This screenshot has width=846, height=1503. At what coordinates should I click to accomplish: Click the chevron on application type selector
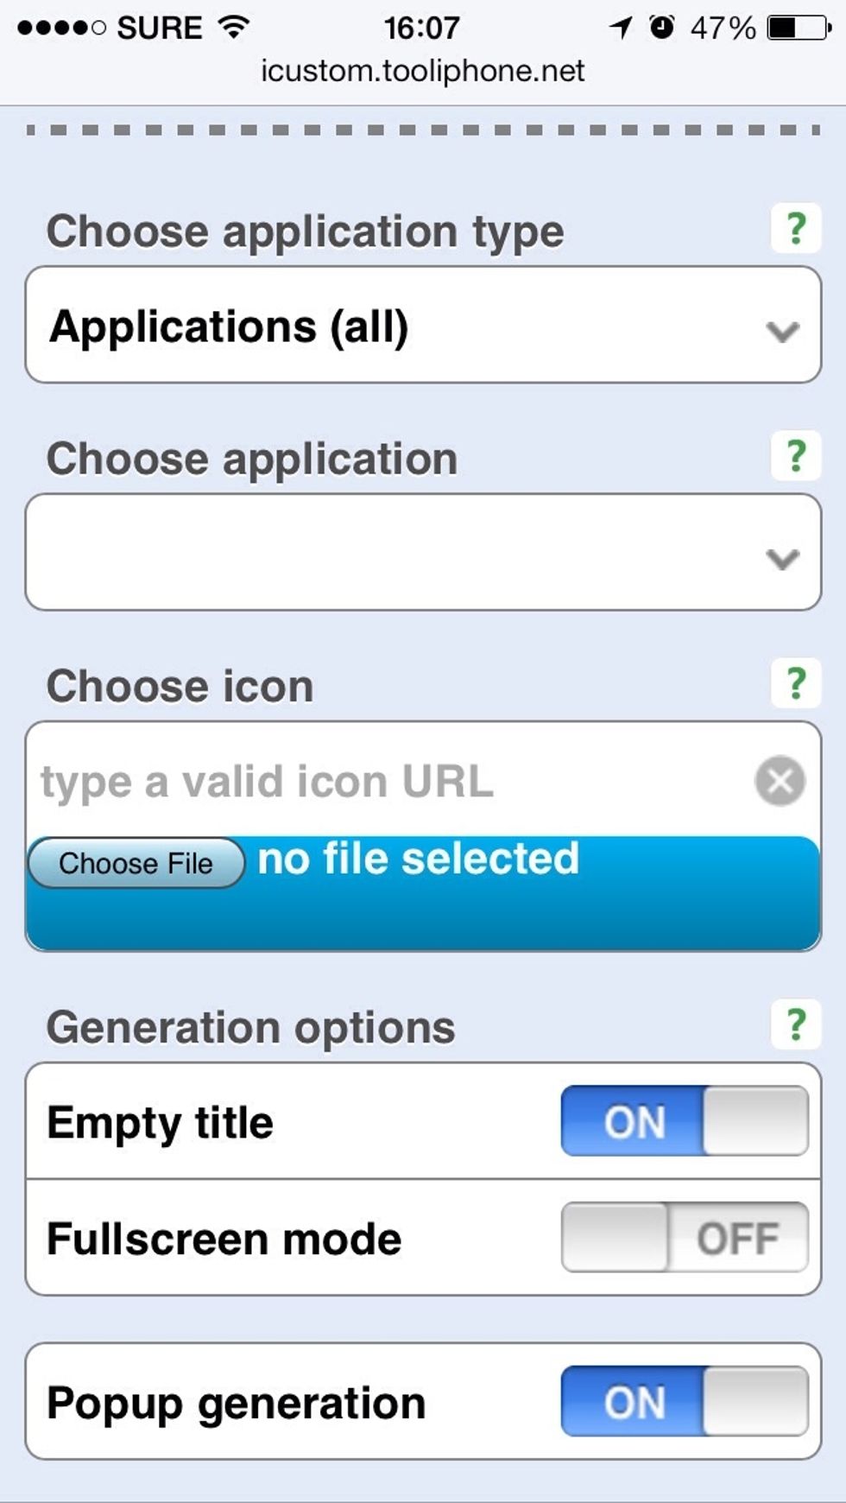tap(782, 331)
